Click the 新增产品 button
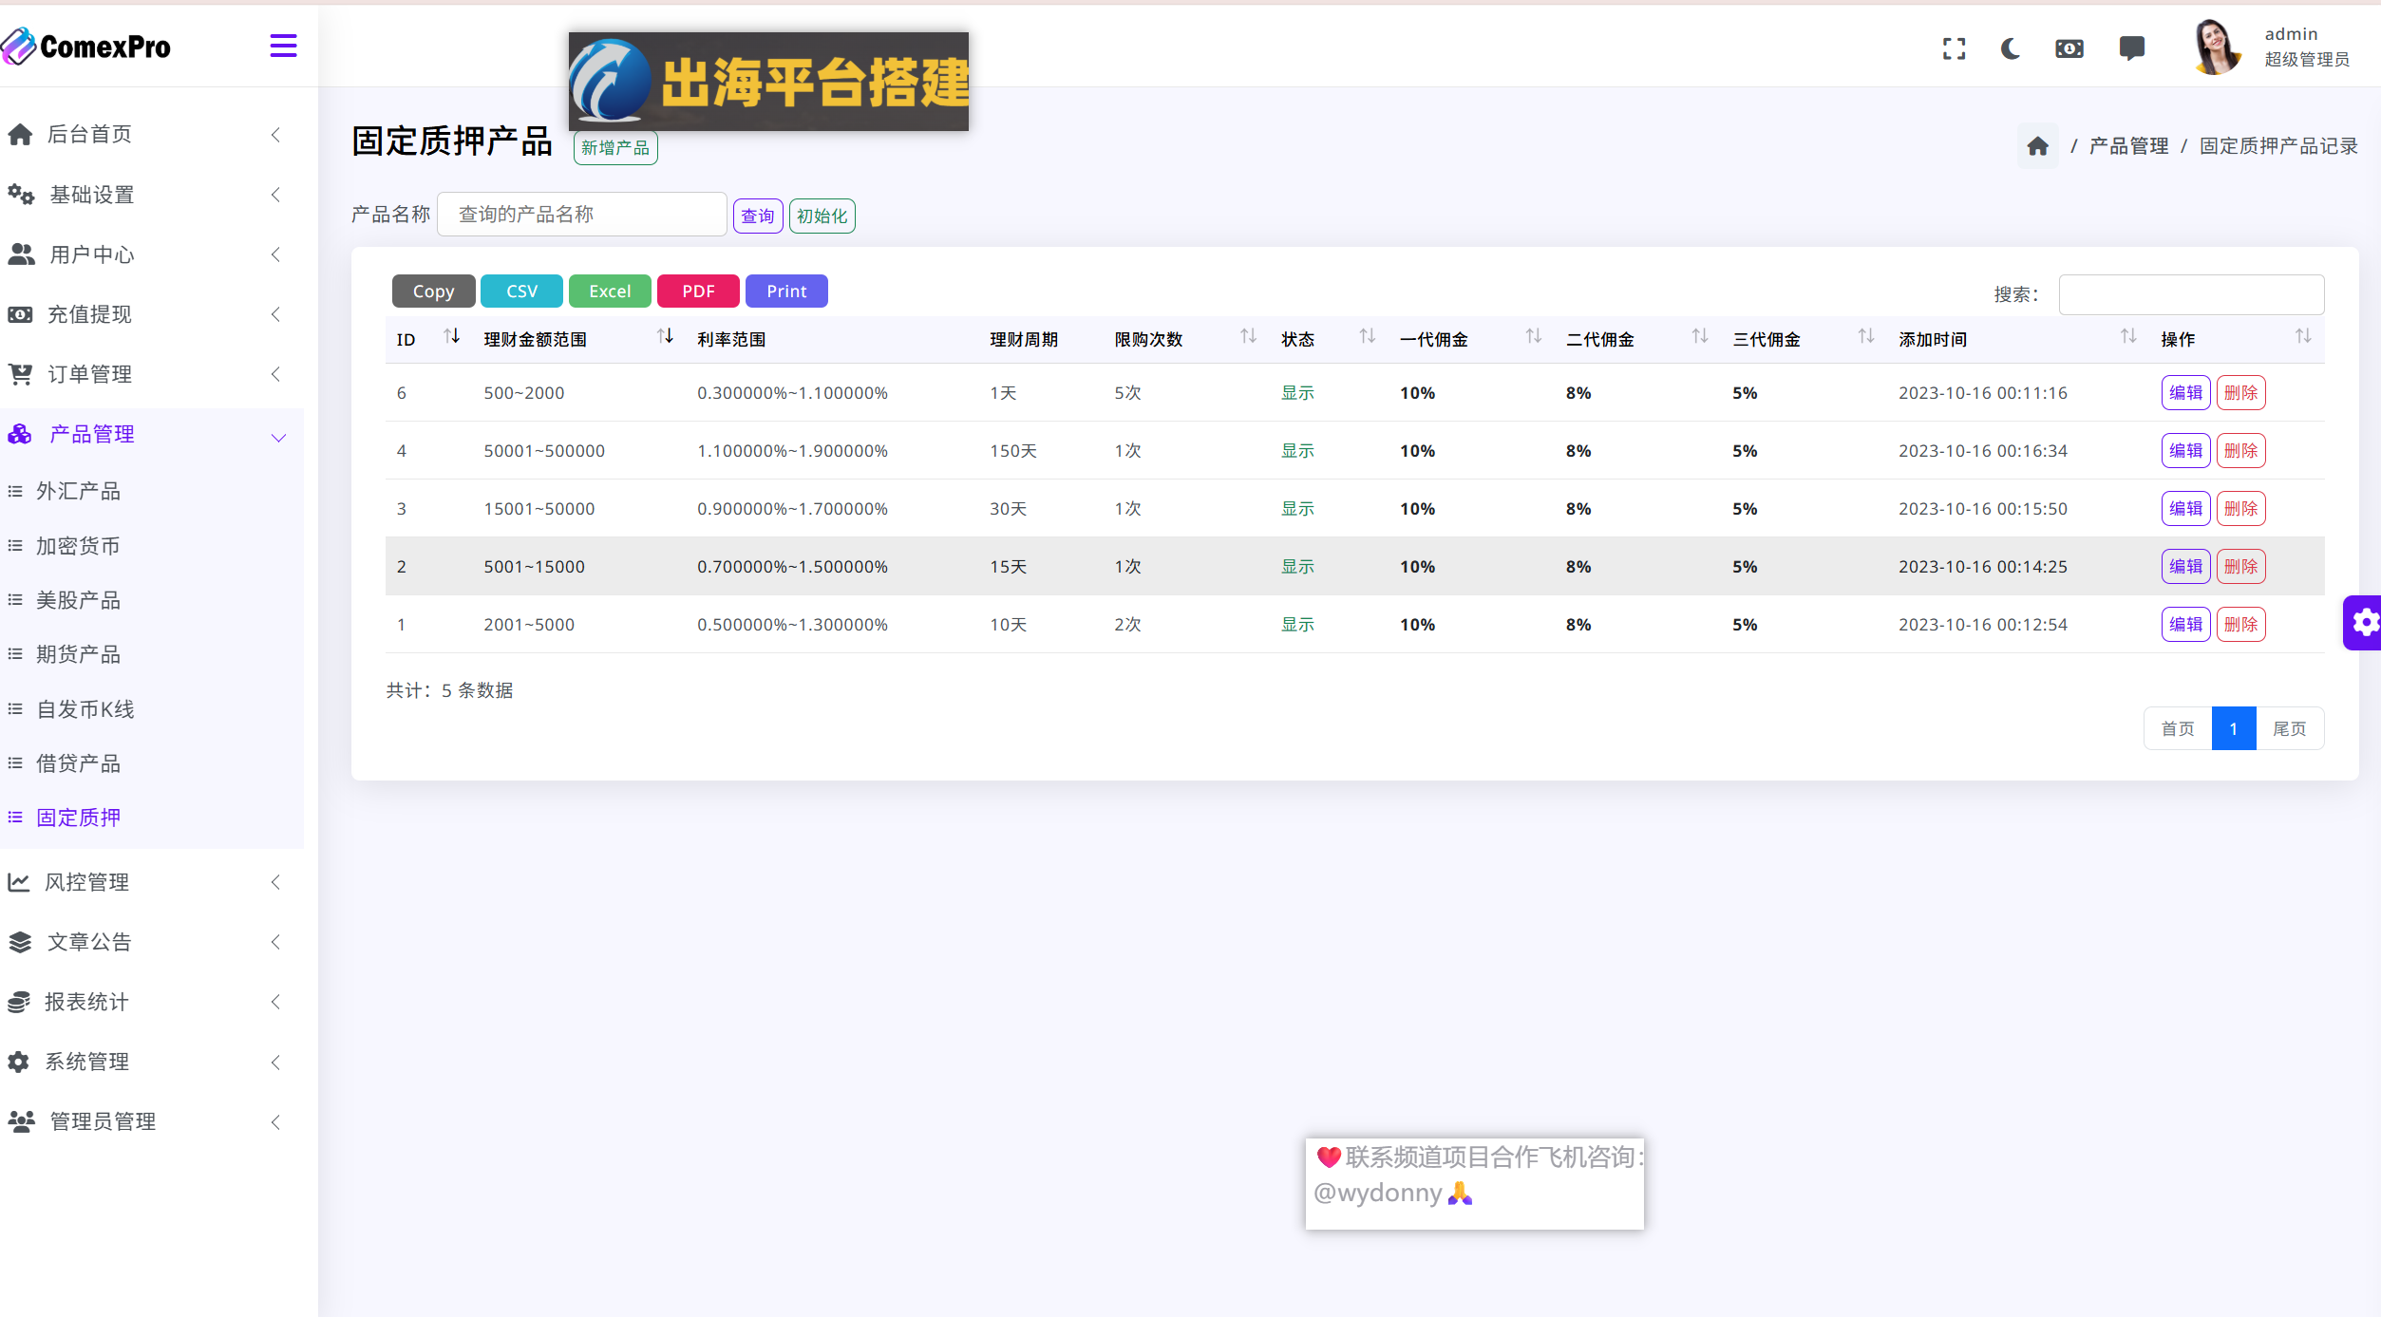This screenshot has width=2381, height=1317. click(x=614, y=148)
